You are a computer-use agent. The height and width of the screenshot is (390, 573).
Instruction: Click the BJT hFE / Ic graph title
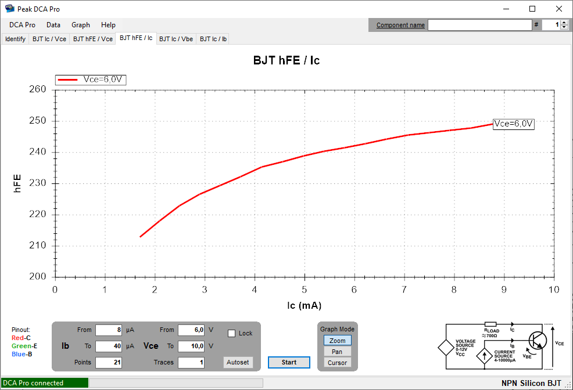pos(286,60)
